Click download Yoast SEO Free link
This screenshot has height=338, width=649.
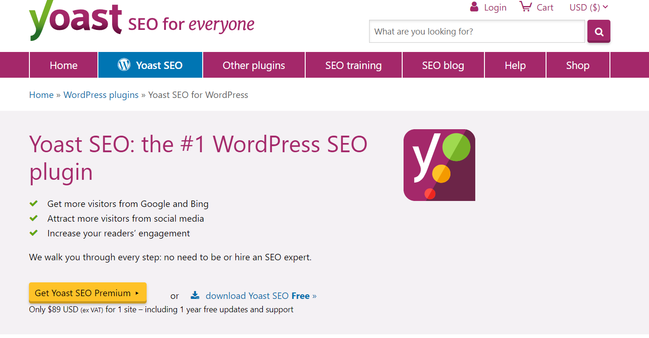pos(261,296)
